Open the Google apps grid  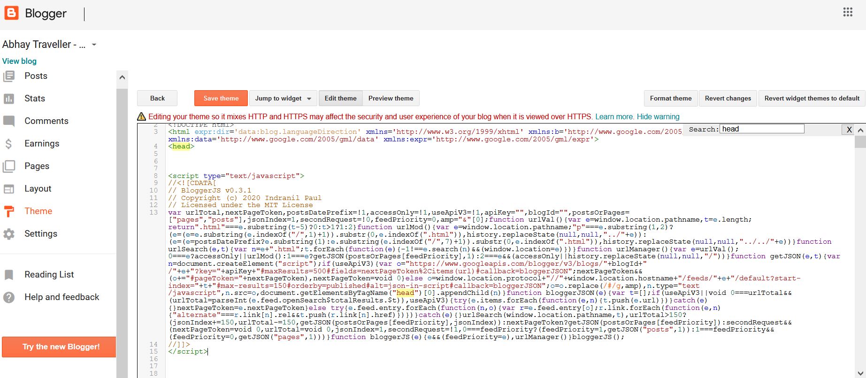point(848,12)
